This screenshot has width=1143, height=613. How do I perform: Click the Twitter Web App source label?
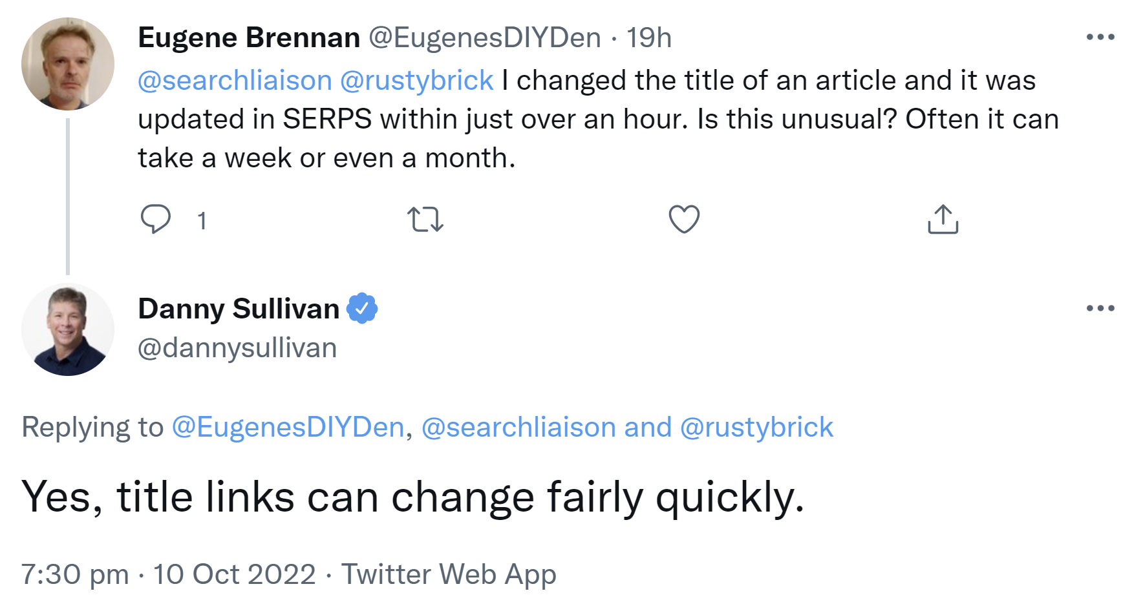(449, 574)
